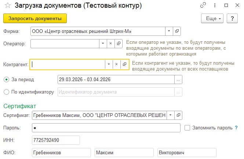Click the first name field Максим
Screen dimensions: 244x159
tap(124, 152)
